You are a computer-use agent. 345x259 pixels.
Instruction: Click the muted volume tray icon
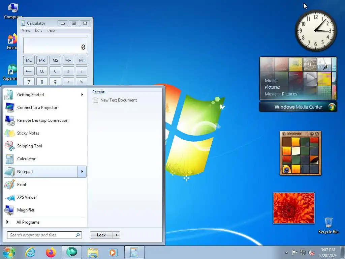311,253
